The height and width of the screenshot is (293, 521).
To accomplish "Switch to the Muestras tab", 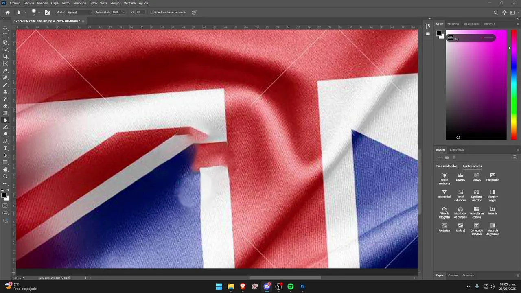I will pos(453,24).
